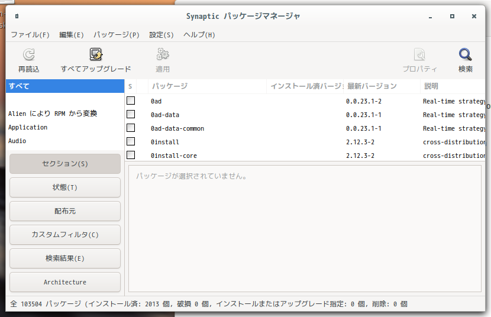Click the カスタムフィルタ(C) button

coord(65,235)
